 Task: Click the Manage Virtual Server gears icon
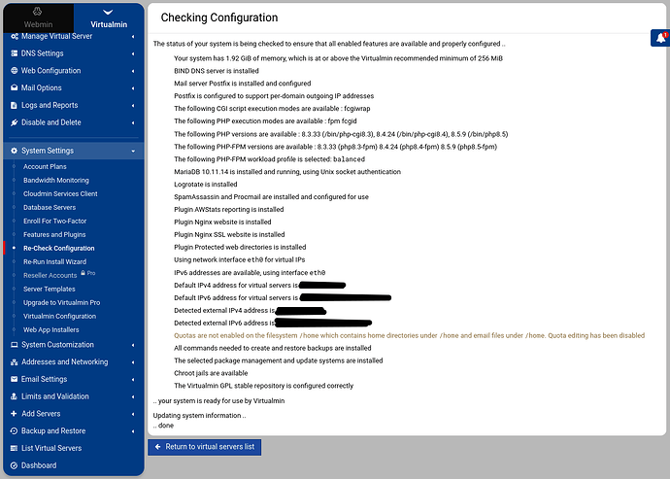point(15,36)
